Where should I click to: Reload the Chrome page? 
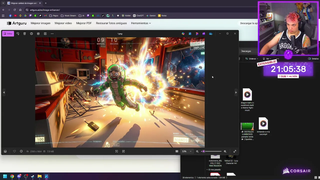14,10
